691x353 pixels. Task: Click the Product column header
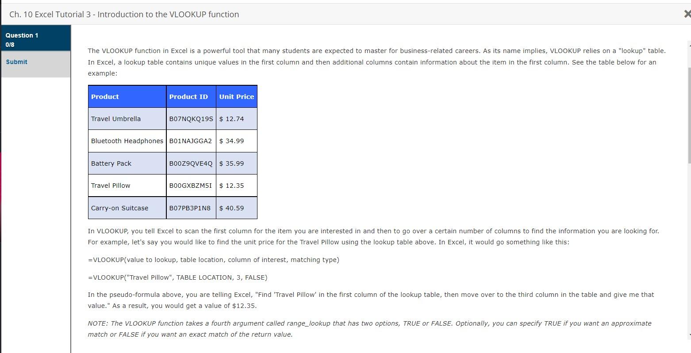[127, 97]
